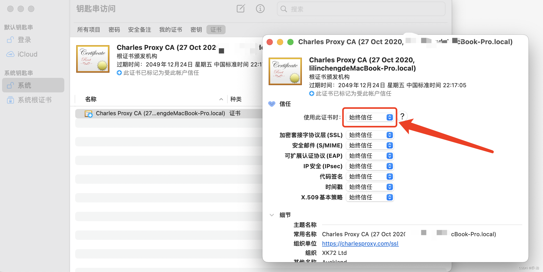Close the certificate detail window with red button
Viewport: 543px width, 272px height.
pyautogui.click(x=270, y=42)
